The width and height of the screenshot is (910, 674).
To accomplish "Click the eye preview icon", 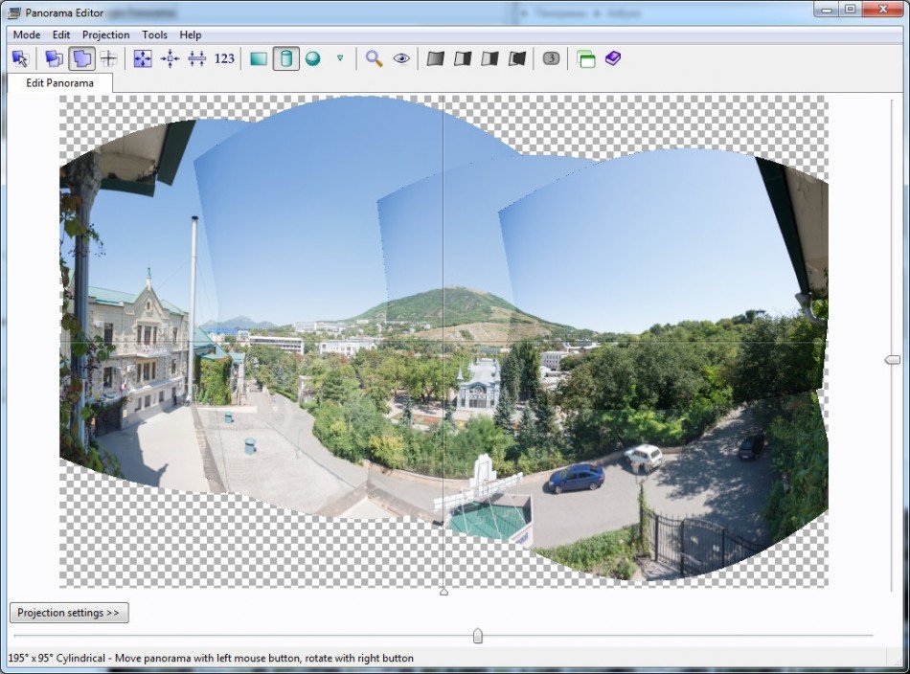I will point(401,58).
